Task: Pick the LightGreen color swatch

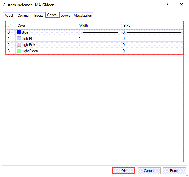Action: [x=19, y=51]
